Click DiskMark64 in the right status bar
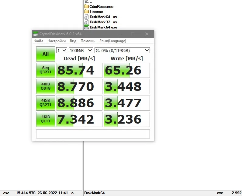 pos(95,193)
